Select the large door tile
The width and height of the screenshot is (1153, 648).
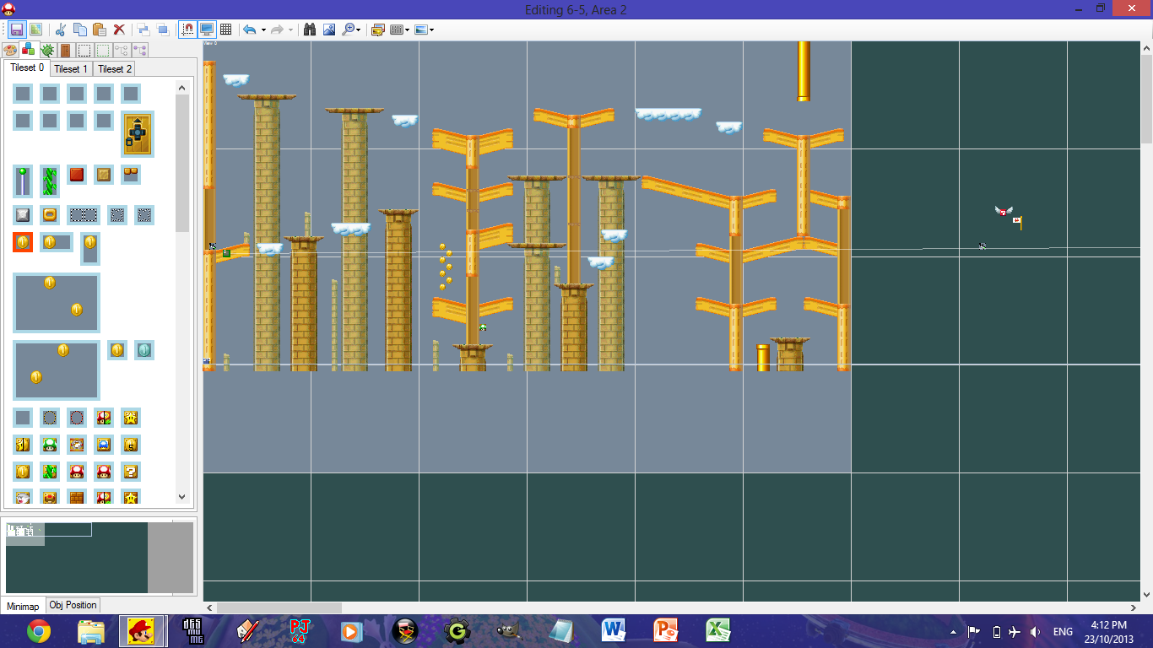(x=138, y=133)
